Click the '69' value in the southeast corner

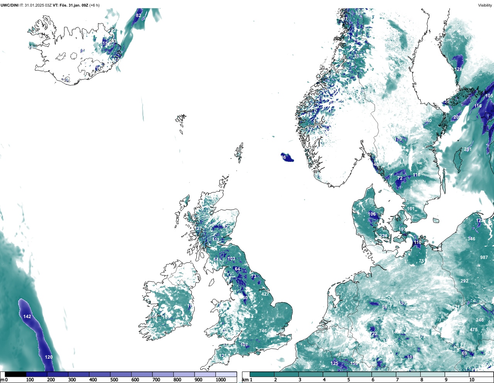click(x=464, y=353)
